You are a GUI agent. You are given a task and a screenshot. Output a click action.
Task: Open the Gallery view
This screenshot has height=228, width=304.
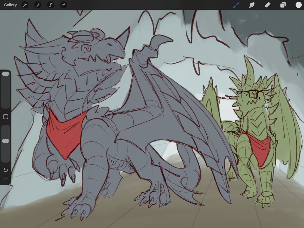pos(10,5)
